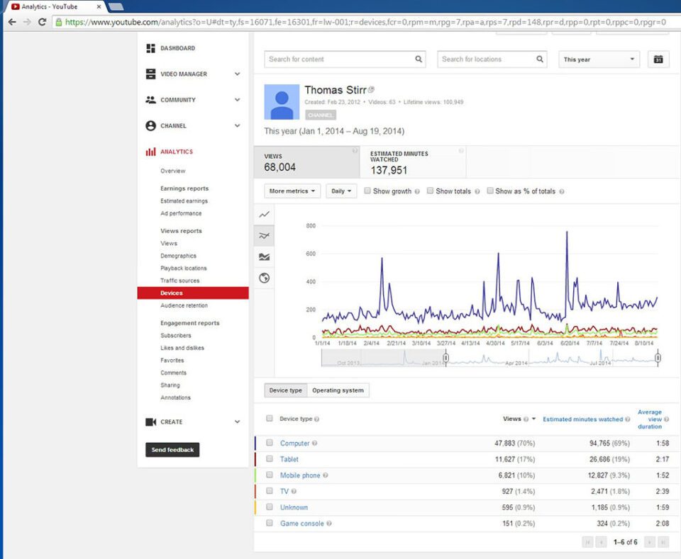This screenshot has height=559, width=681.
Task: Select the stacked area chart icon
Action: click(264, 256)
